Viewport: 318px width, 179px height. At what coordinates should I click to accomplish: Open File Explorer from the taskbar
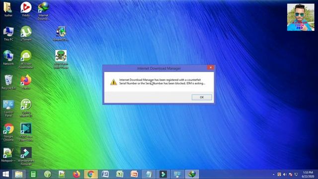(x=19, y=174)
